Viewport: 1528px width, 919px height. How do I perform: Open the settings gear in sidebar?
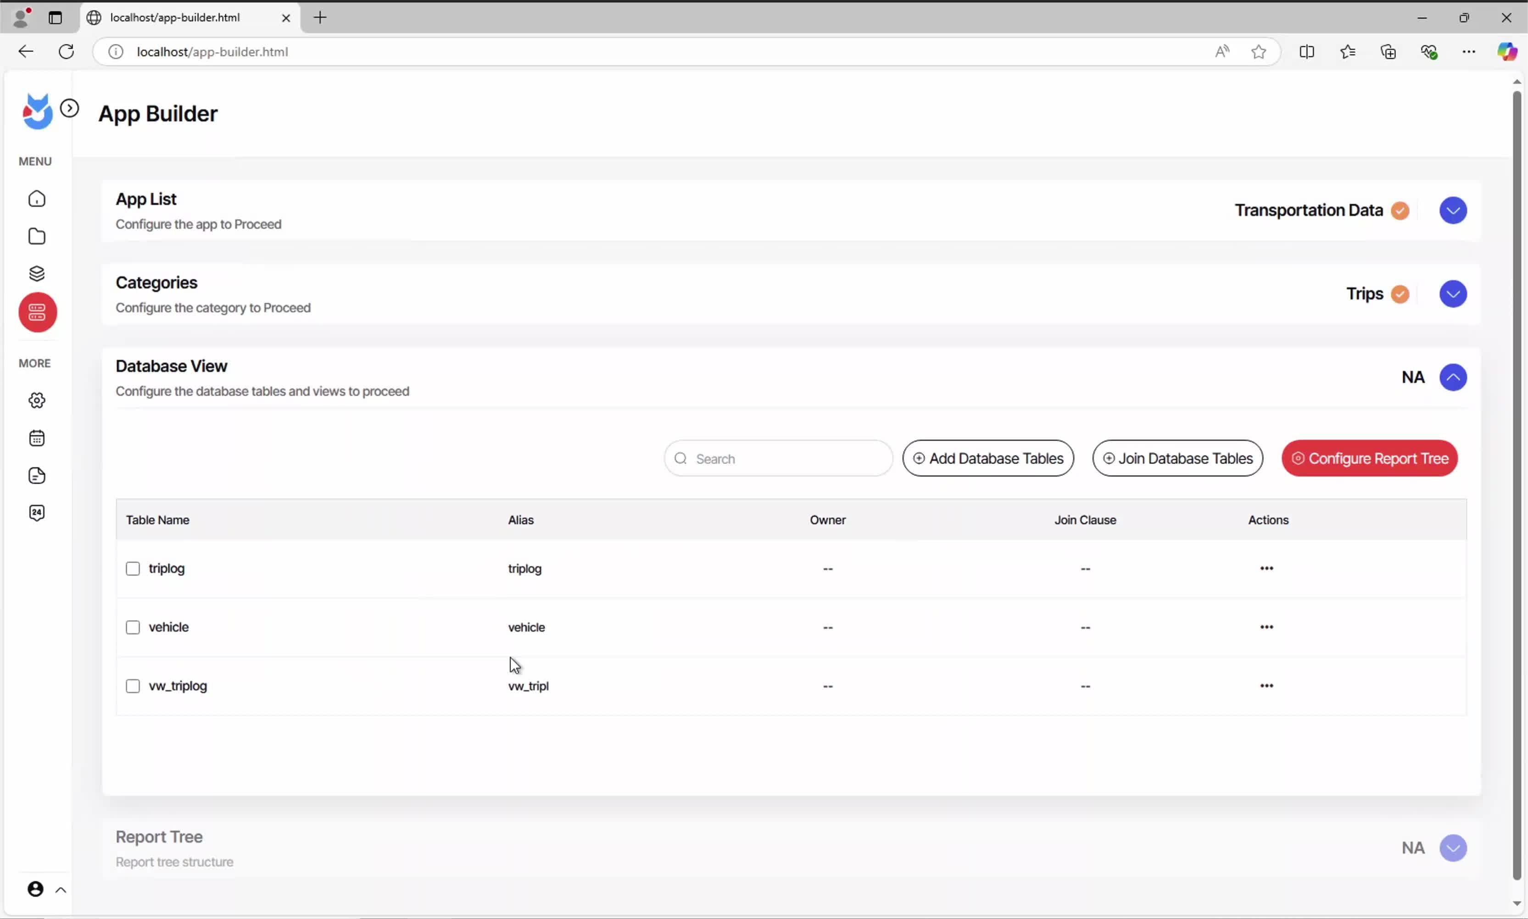coord(37,401)
